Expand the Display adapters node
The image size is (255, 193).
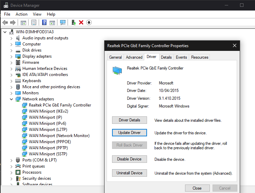pyautogui.click(x=12, y=57)
